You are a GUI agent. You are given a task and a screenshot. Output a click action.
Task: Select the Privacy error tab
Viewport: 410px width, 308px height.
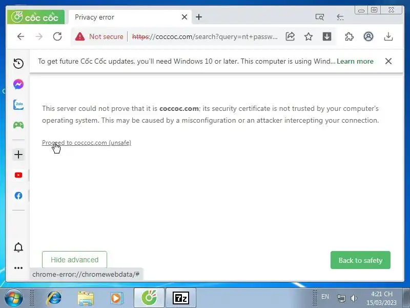pyautogui.click(x=130, y=17)
